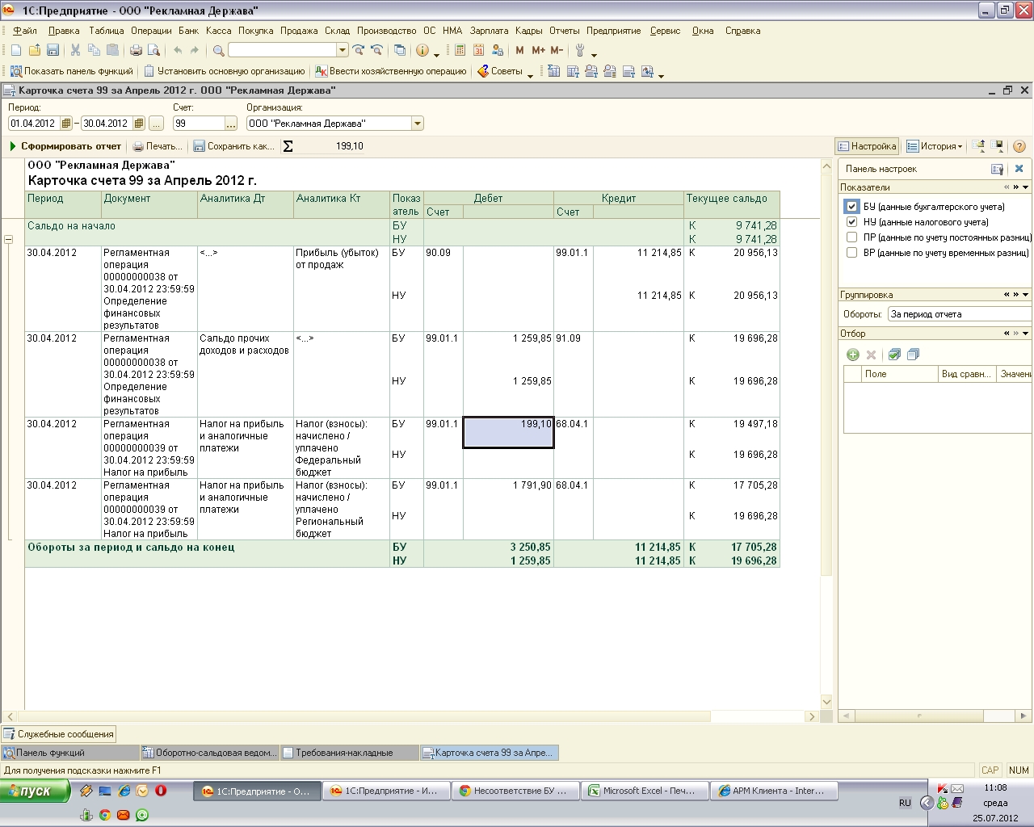This screenshot has width=1034, height=827.
Task: Collapse the report group with minus sign
Action: tap(8, 240)
